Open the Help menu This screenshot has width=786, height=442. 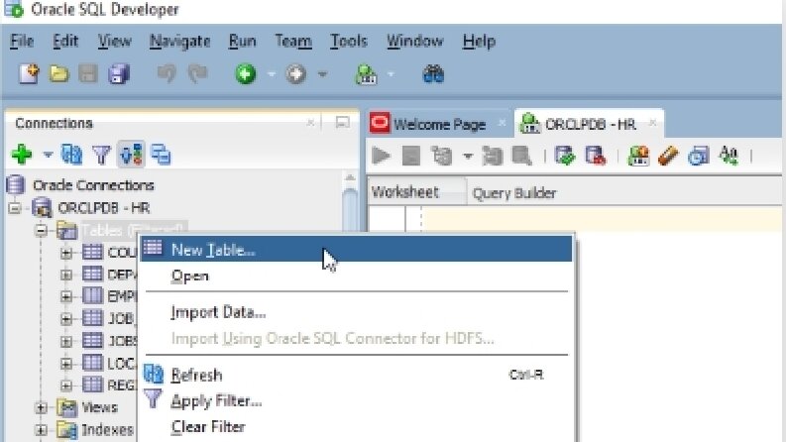[x=479, y=41]
